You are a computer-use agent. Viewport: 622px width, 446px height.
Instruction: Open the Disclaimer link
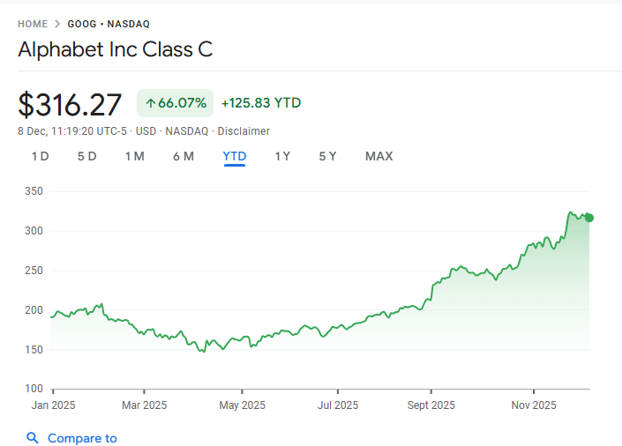tap(244, 131)
